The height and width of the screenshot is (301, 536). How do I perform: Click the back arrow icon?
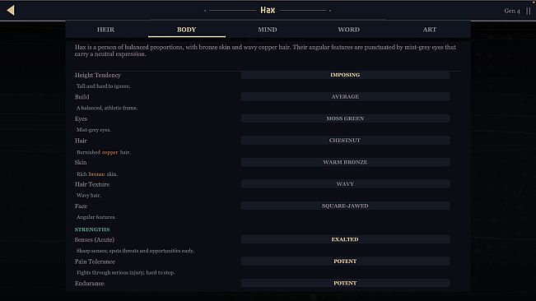[11, 10]
